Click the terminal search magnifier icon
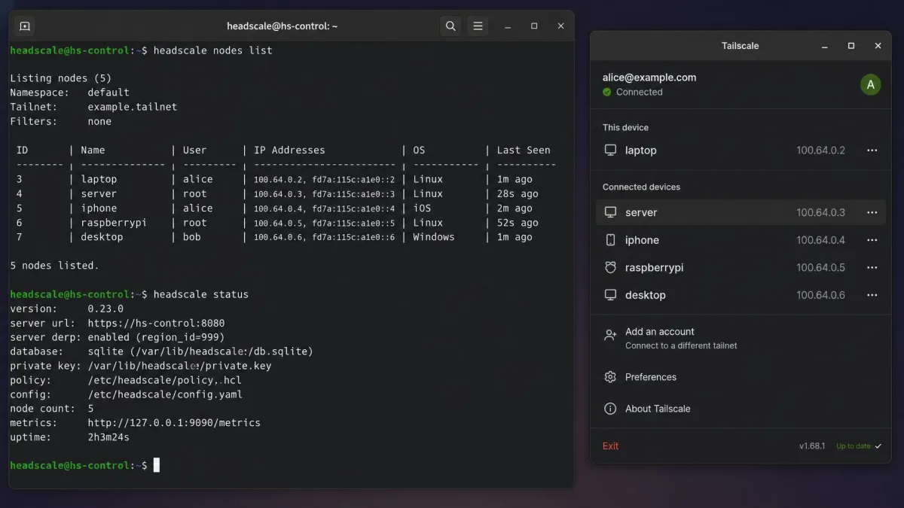904x508 pixels. tap(450, 26)
